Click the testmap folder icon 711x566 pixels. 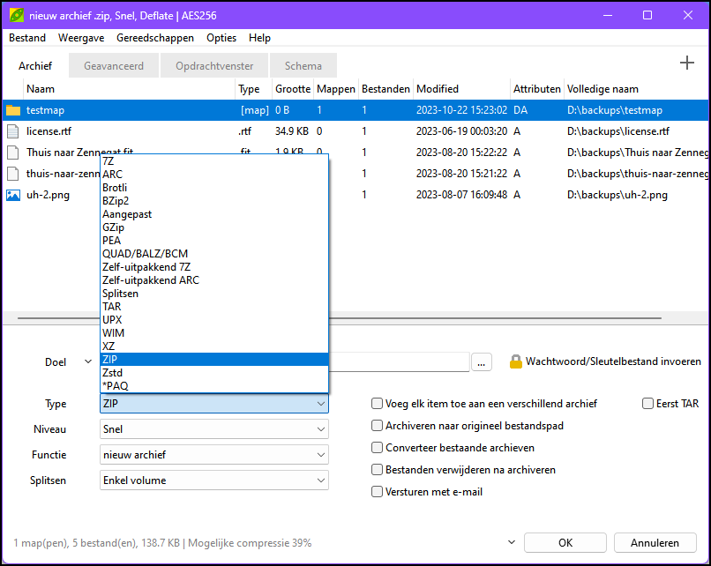pyautogui.click(x=13, y=110)
